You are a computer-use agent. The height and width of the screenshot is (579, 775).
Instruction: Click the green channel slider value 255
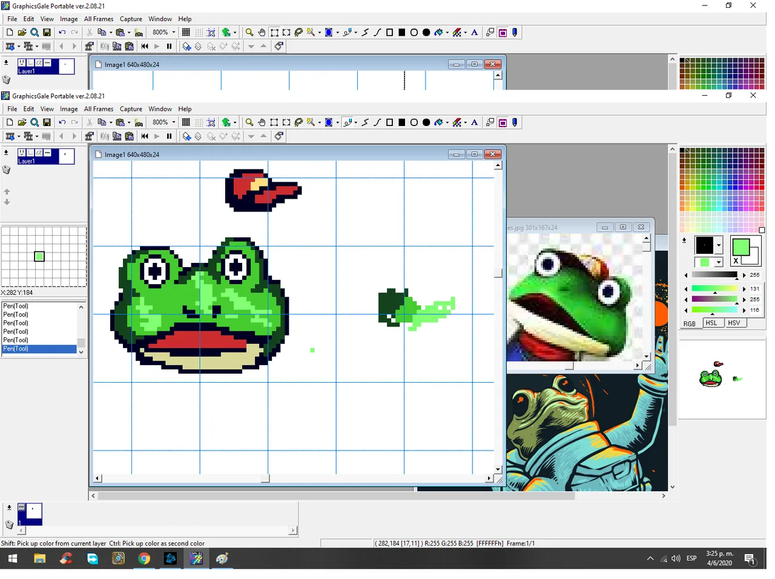[x=754, y=299]
